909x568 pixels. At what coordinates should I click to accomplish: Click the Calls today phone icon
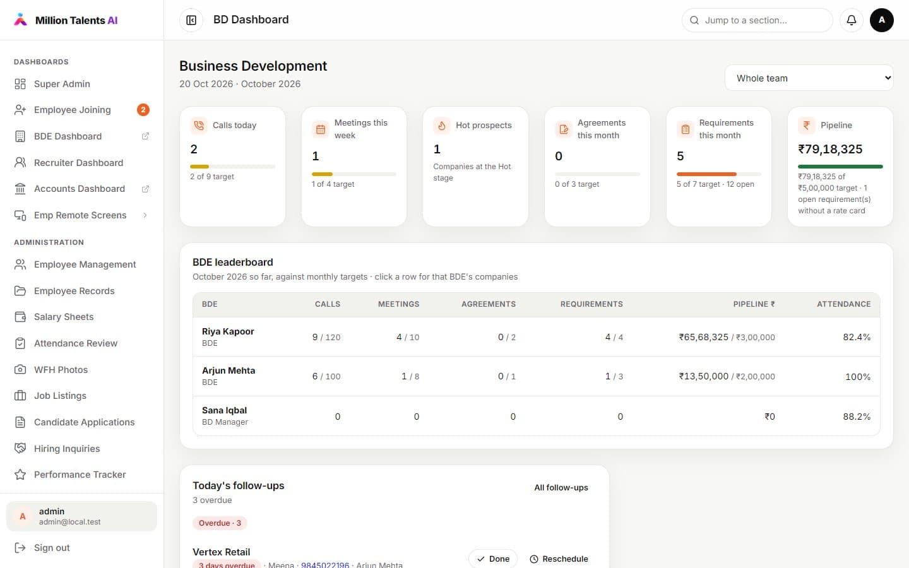199,126
